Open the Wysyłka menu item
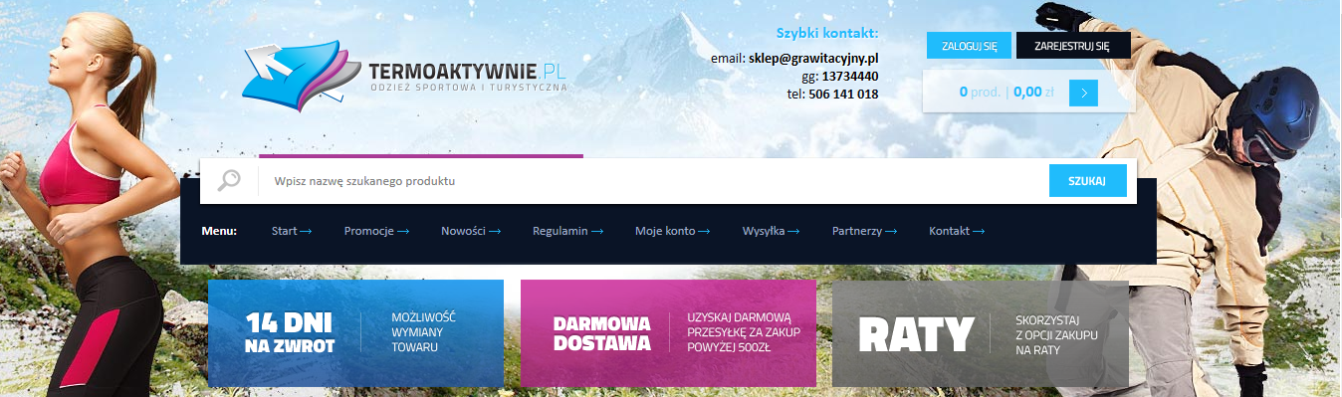1342x397 pixels. pos(772,231)
